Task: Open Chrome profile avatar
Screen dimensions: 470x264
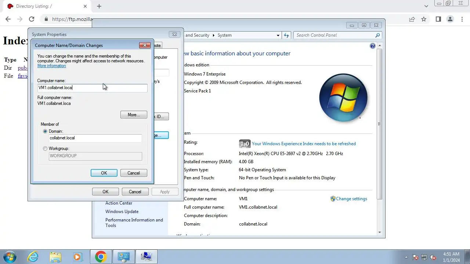Action: (450, 19)
